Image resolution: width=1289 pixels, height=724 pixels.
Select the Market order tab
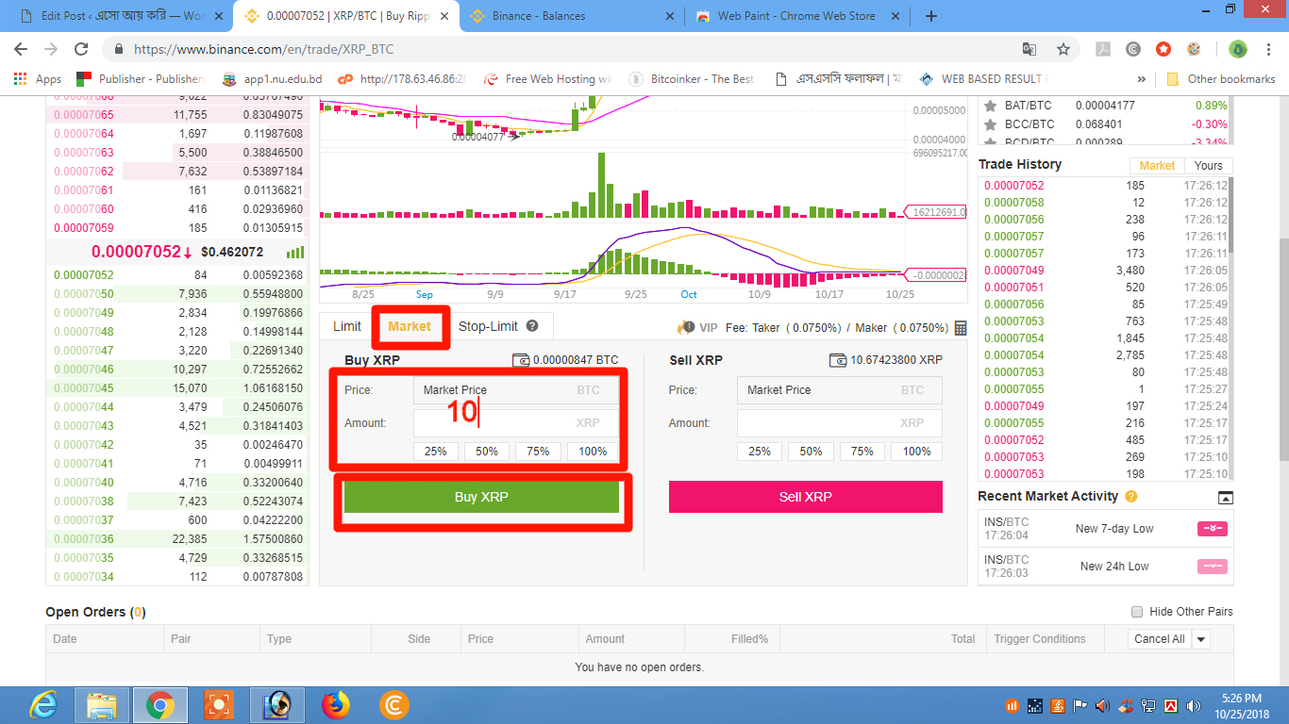click(410, 326)
